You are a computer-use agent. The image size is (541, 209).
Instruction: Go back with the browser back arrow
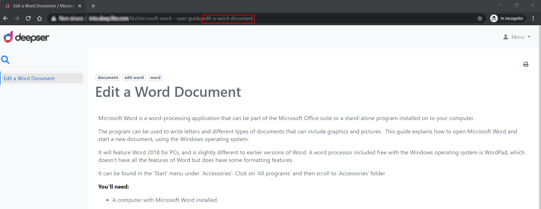click(x=6, y=18)
